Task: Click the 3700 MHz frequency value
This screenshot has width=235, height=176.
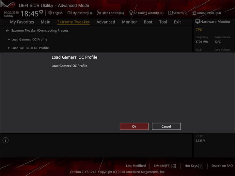Action: coord(202,42)
